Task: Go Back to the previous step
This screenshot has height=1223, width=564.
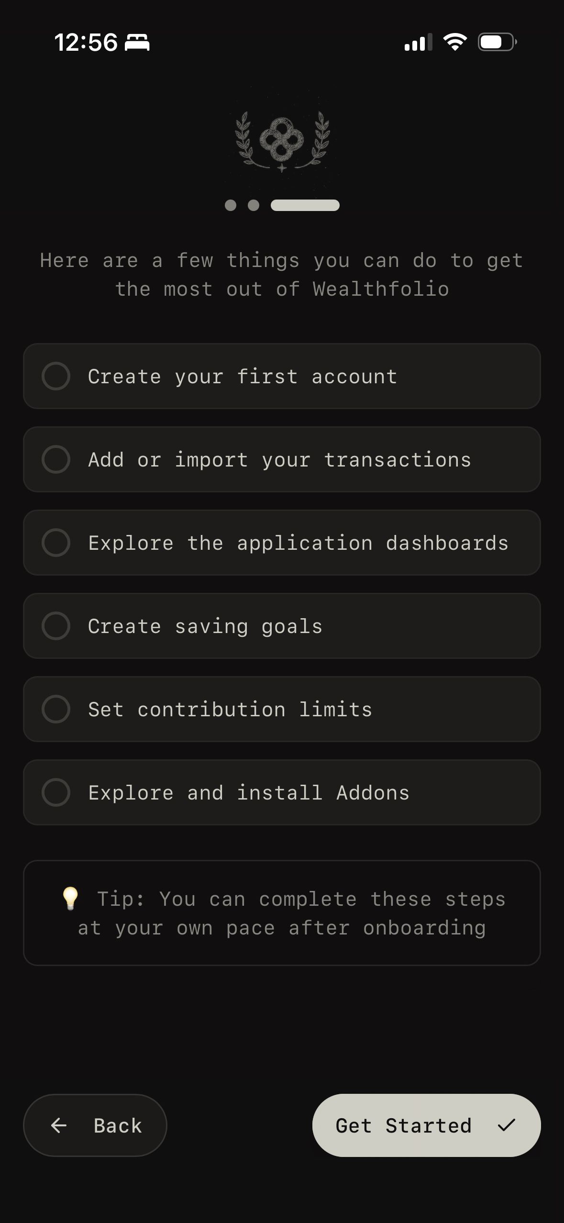Action: [95, 1125]
